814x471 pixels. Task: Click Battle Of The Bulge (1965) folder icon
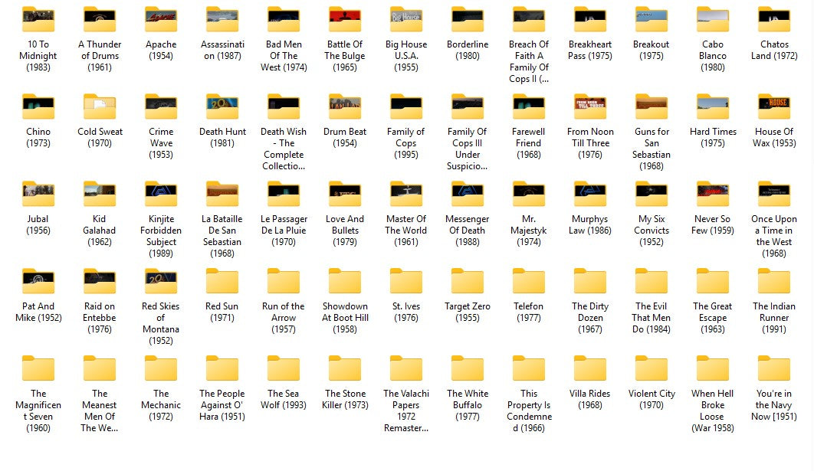coord(345,20)
